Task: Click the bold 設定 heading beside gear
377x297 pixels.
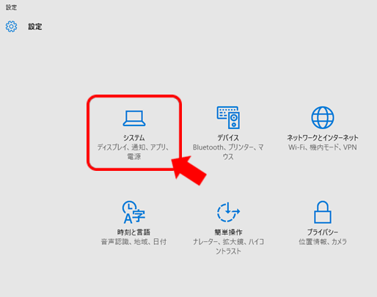Action: tap(35, 26)
